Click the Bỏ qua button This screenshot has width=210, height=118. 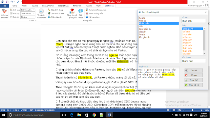point(194,75)
